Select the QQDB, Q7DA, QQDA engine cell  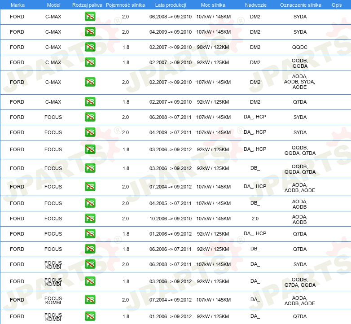(300, 282)
